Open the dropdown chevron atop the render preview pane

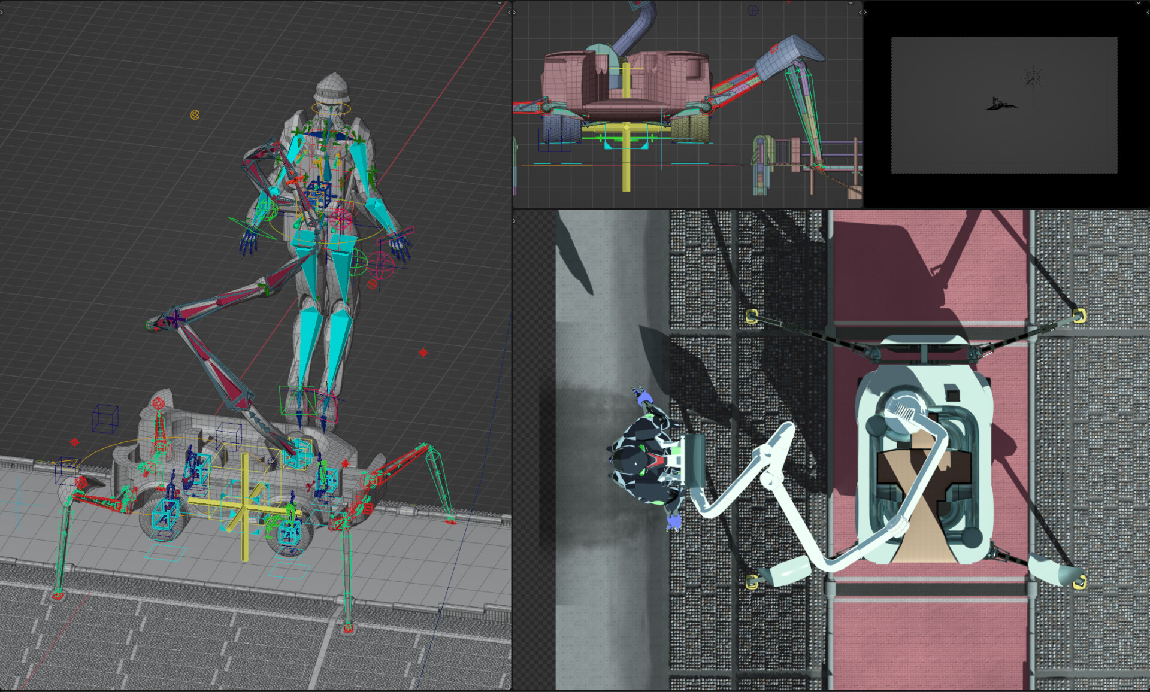[1139, 4]
